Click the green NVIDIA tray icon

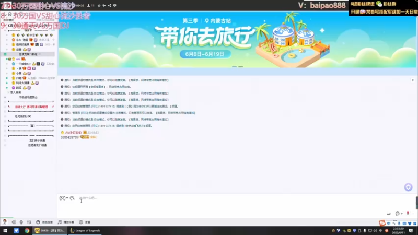tap(344, 231)
